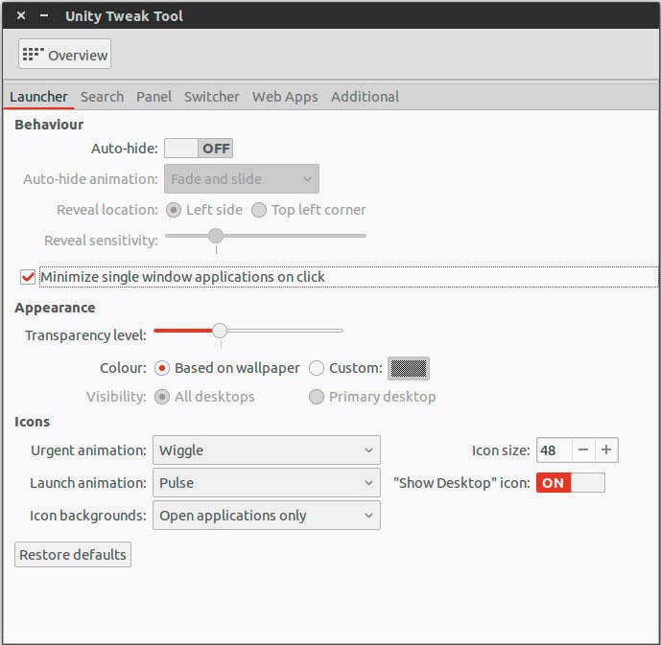The image size is (661, 645).
Task: Increase icon size with plus button
Action: pyautogui.click(x=606, y=450)
